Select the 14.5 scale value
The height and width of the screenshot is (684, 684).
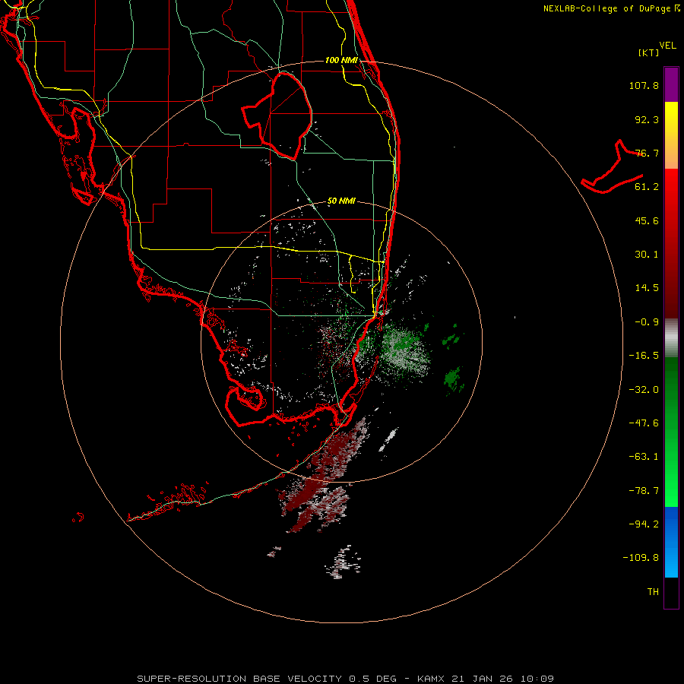647,288
